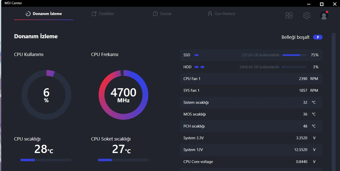Click the Özellikler tab icon
This screenshot has height=171, width=340.
(x=94, y=14)
